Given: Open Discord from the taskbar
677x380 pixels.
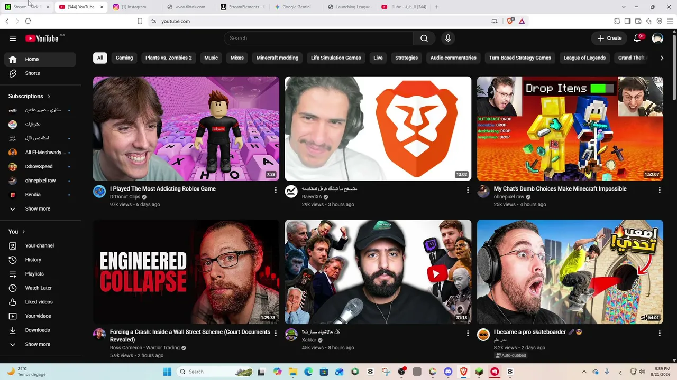Looking at the screenshot, I should tap(449, 372).
